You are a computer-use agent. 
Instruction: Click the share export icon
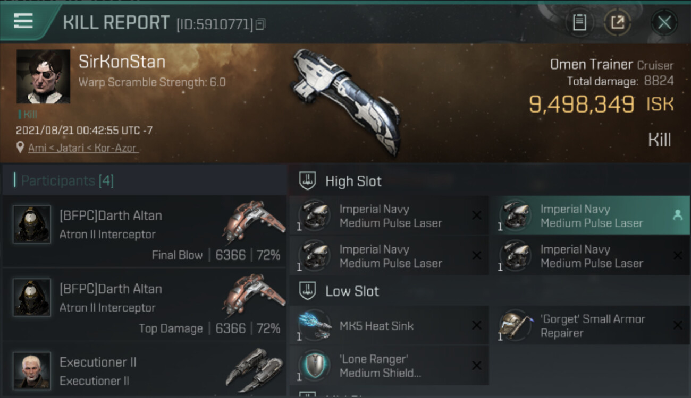617,22
